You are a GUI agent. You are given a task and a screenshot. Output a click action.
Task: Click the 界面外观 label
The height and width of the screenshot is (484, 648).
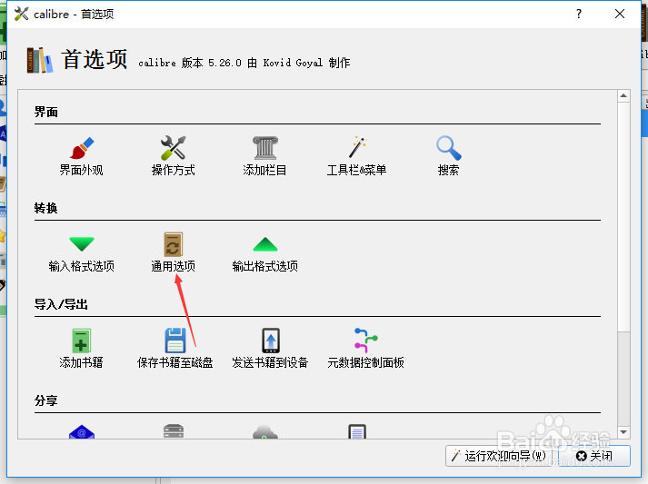[x=82, y=170]
